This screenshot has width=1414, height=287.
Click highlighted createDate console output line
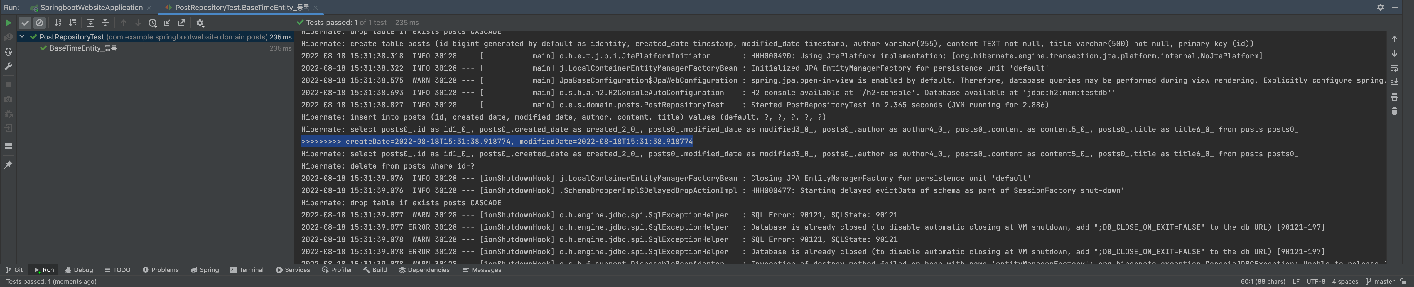[x=497, y=142]
